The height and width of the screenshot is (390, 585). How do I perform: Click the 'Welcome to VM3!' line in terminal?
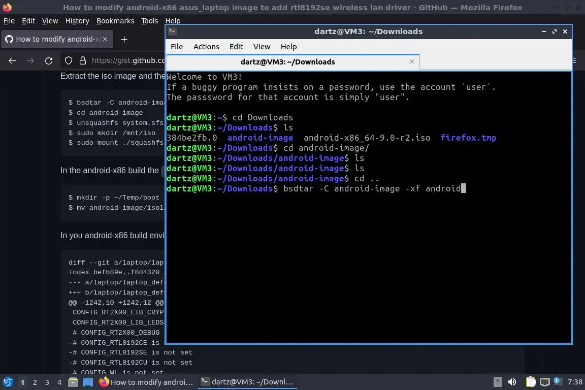pyautogui.click(x=205, y=77)
